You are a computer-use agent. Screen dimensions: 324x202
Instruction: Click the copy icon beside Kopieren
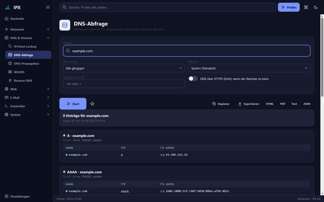[214, 104]
